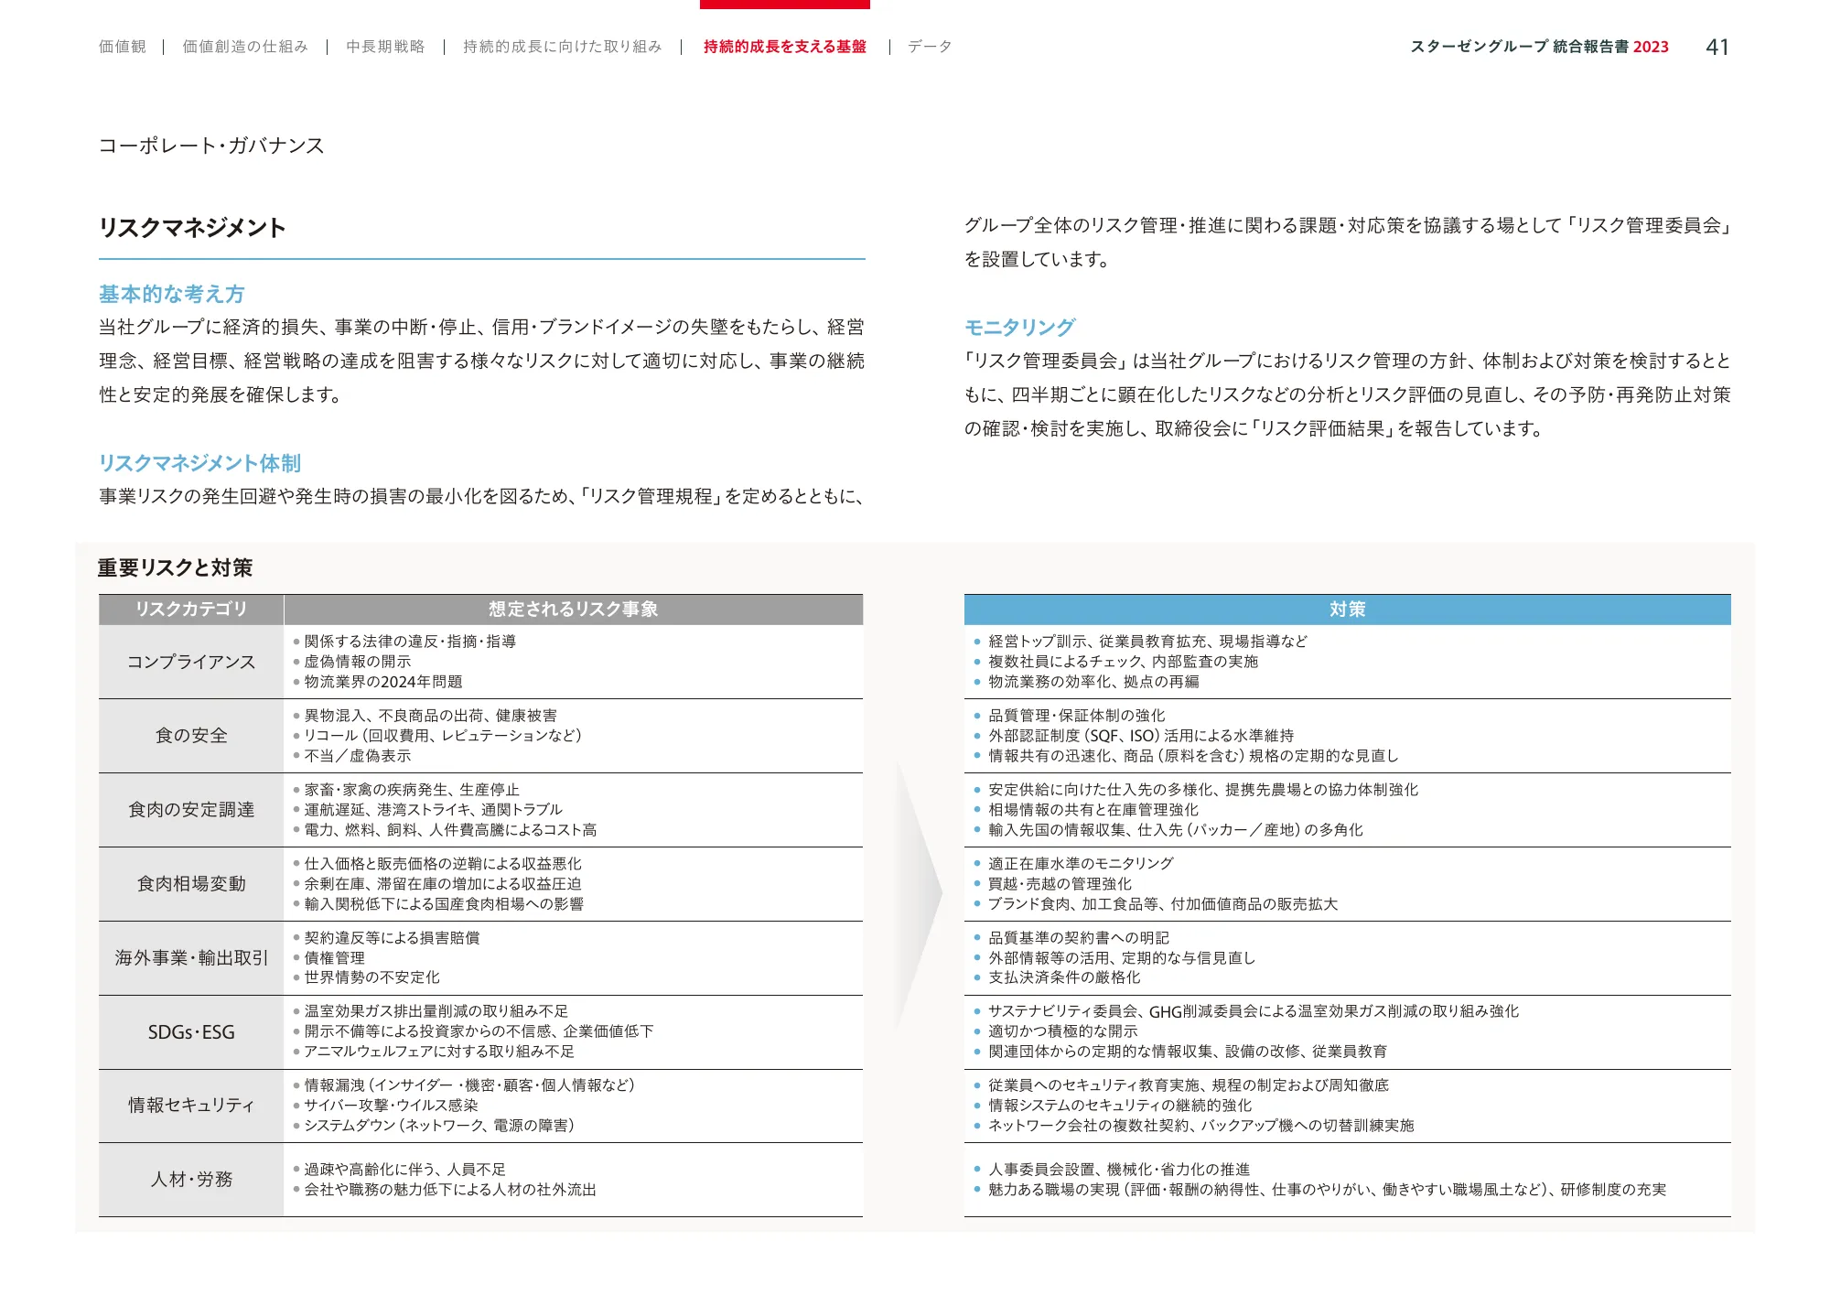Click the リスクマネジメント section title
This screenshot has width=1830, height=1295.
click(x=192, y=227)
